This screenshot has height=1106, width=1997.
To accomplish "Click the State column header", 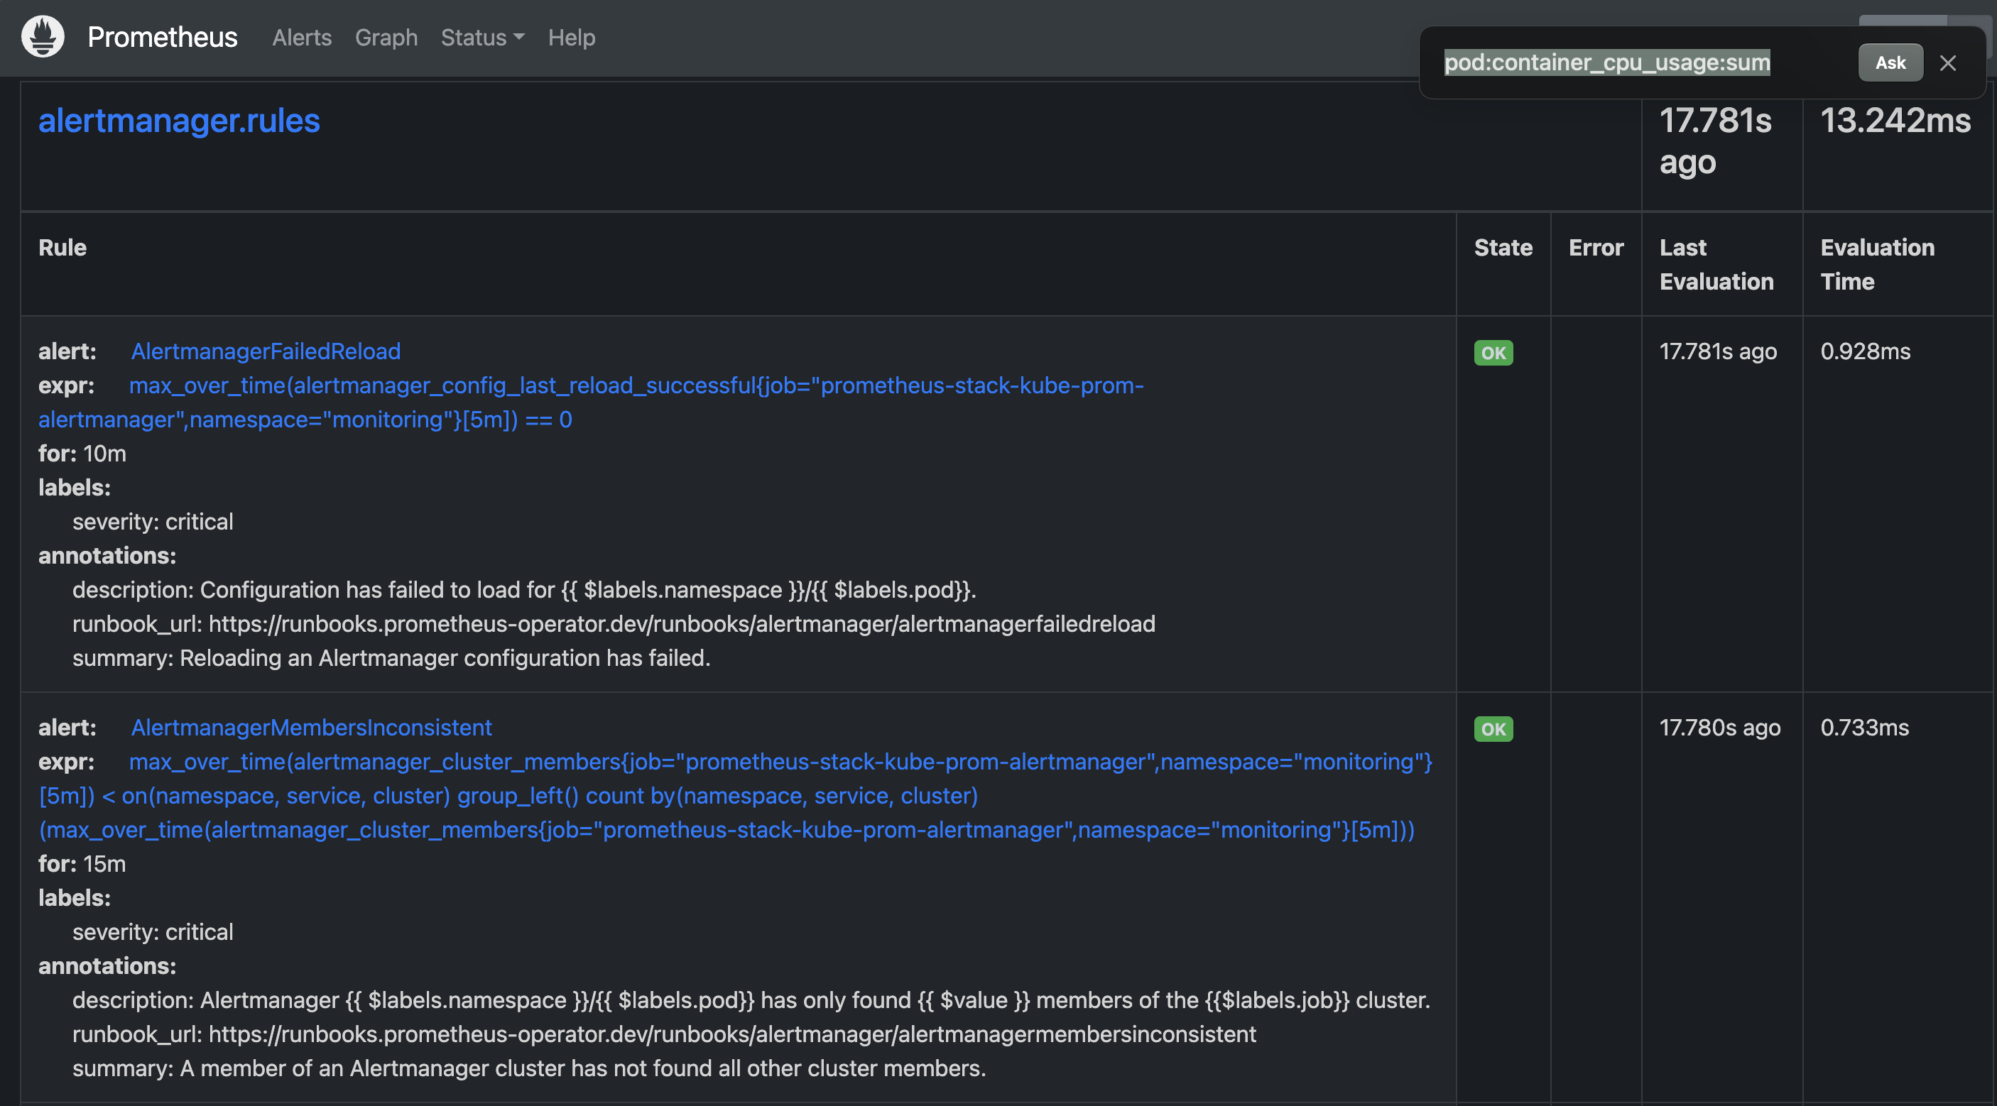I will coord(1503,247).
